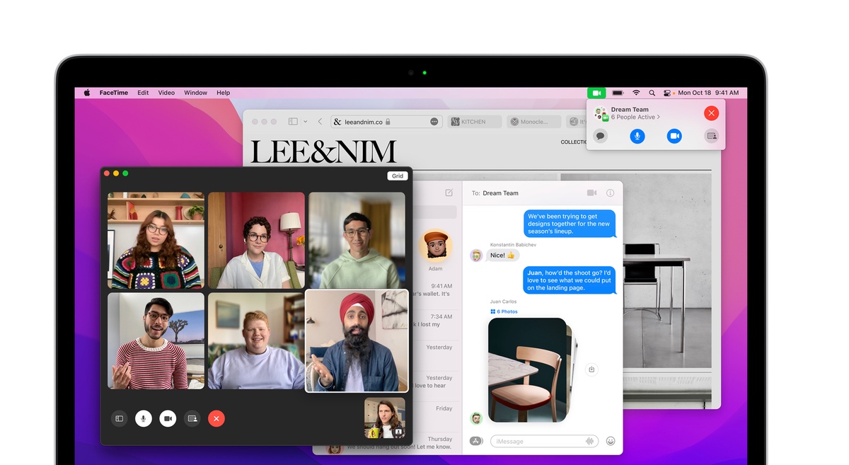
Task: Show the sidebar in the FaceTime call window
Action: (120, 418)
